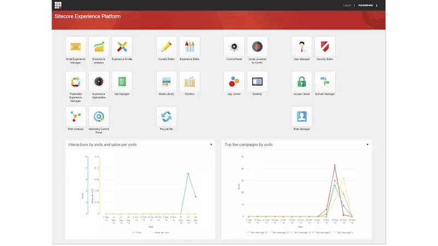Click the Interactions by visits and value title
The image size is (438, 246).
coord(102,144)
